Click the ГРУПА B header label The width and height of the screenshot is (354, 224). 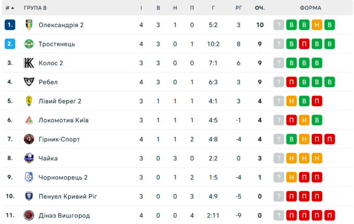coord(35,8)
